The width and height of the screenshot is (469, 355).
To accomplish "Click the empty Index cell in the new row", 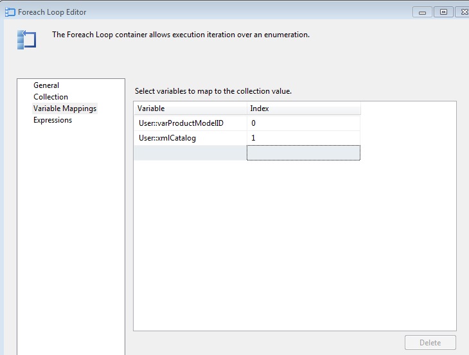I will point(303,153).
